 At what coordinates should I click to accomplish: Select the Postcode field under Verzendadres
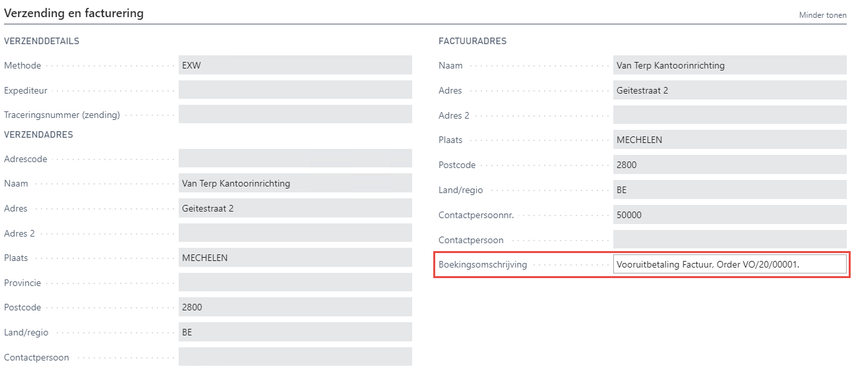point(295,307)
